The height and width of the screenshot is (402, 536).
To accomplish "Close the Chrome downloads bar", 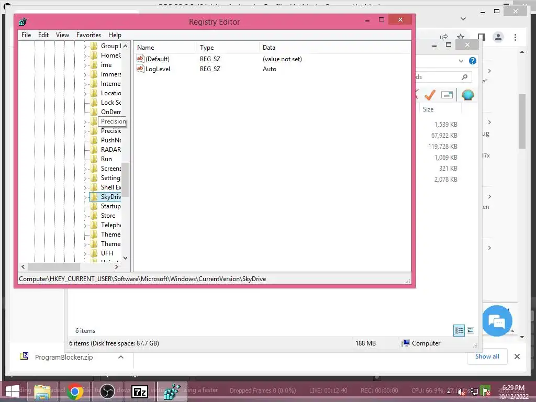I will (517, 356).
